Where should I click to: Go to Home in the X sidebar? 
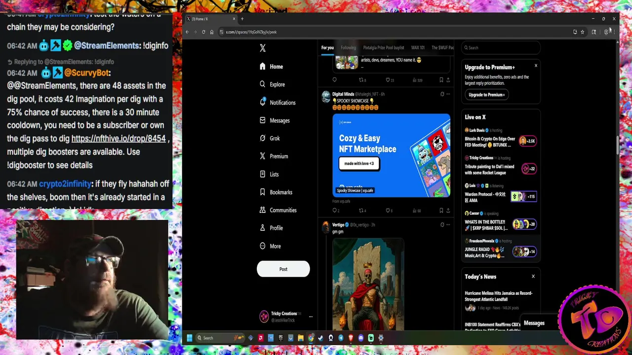pos(272,67)
